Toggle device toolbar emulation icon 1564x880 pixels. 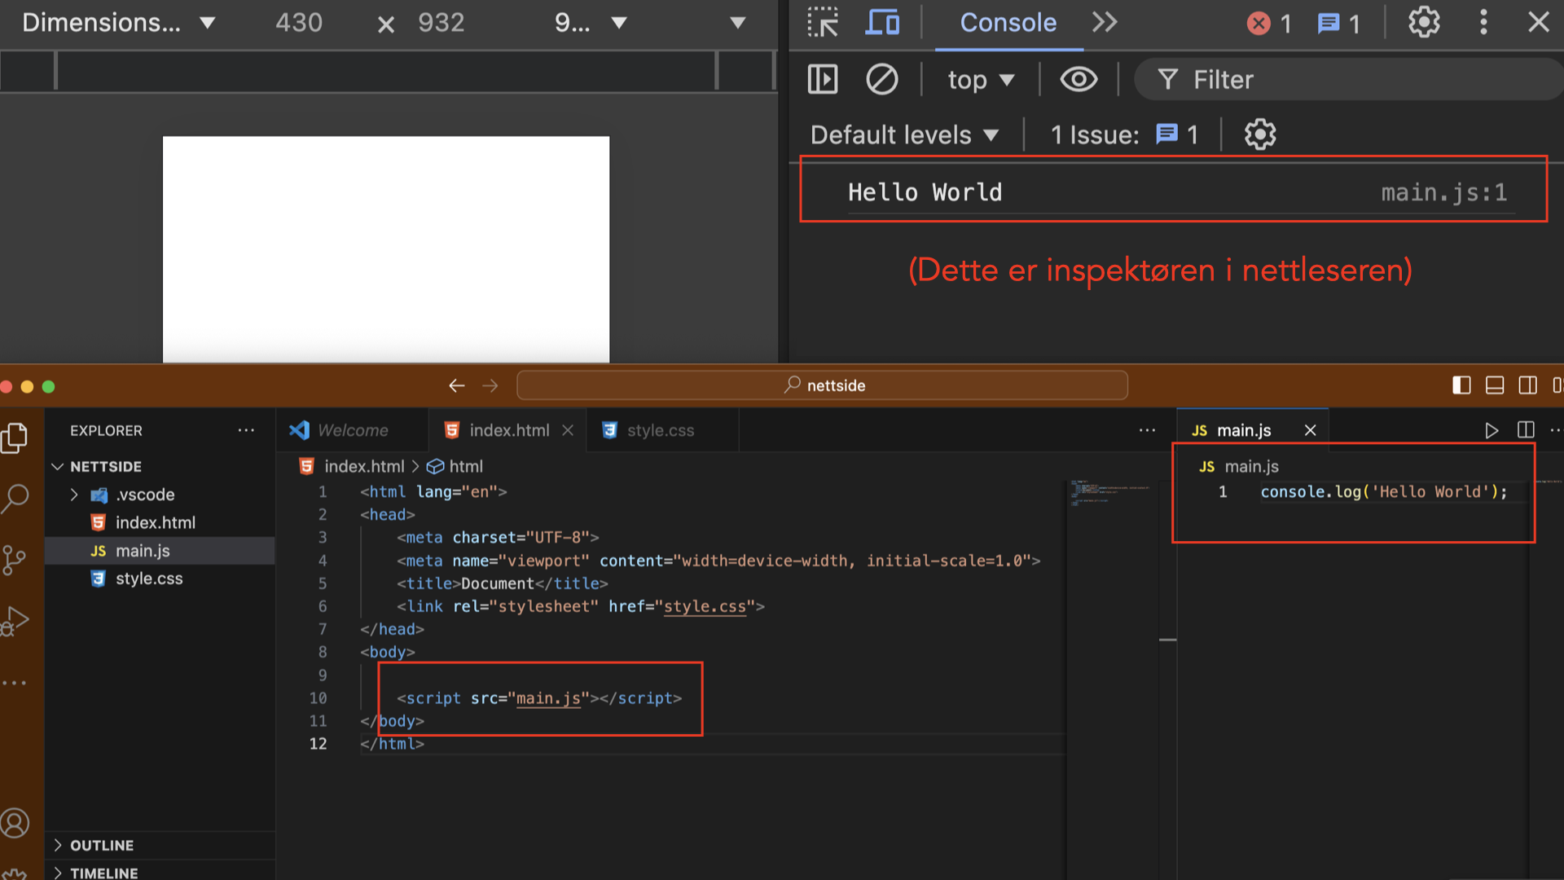point(882,23)
